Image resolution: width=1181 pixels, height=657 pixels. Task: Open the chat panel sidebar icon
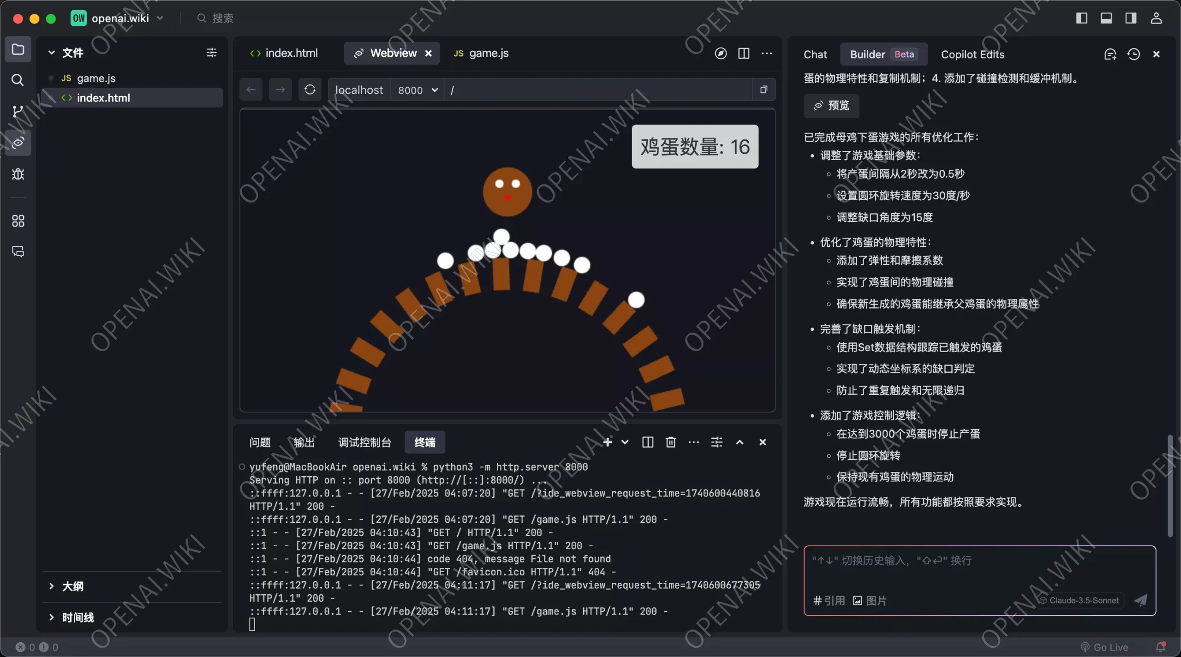click(18, 251)
